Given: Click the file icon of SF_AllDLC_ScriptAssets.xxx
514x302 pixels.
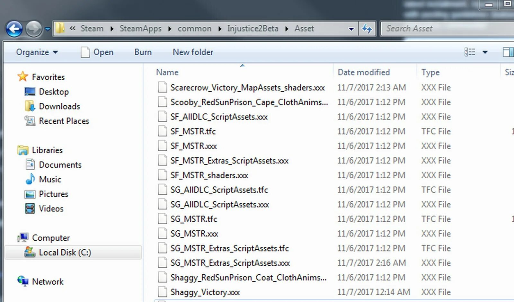Looking at the screenshot, I should coord(163,116).
